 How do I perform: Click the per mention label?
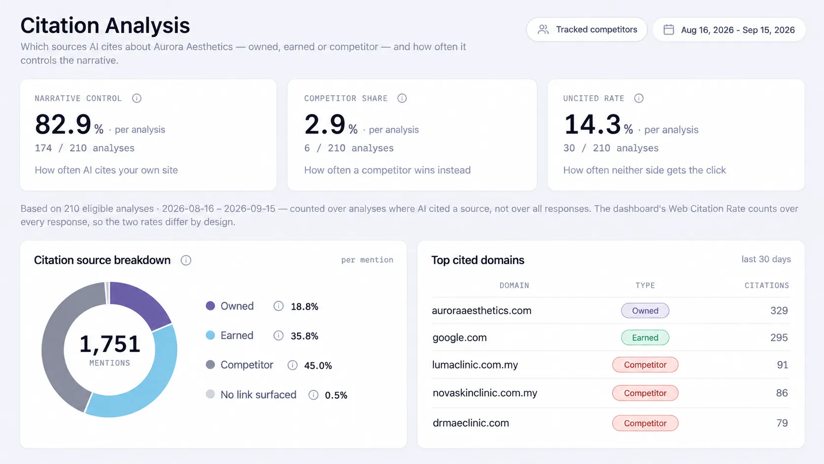pos(367,260)
